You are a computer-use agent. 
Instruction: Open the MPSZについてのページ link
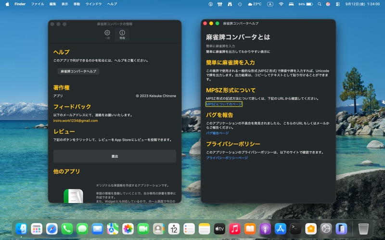(x=224, y=104)
